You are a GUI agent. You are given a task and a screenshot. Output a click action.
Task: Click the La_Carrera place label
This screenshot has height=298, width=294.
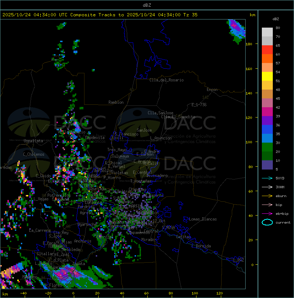tap(40, 230)
